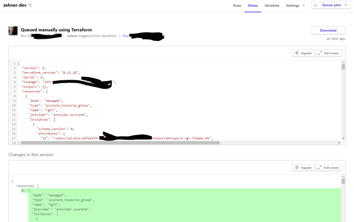354x222 pixels.
Task: Open the Settings dropdown menu
Action: coord(295,5)
